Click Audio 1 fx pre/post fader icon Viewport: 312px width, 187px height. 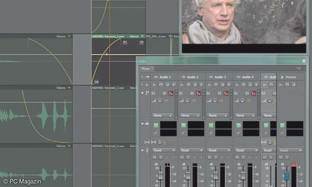167,84
